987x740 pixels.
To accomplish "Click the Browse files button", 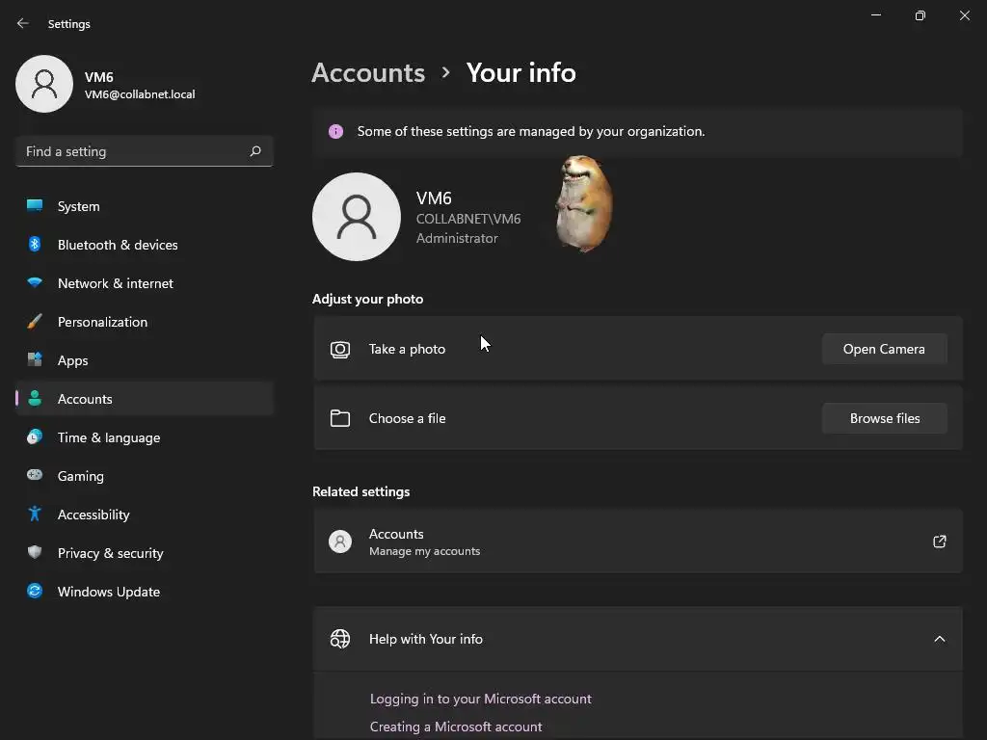I will (x=885, y=418).
